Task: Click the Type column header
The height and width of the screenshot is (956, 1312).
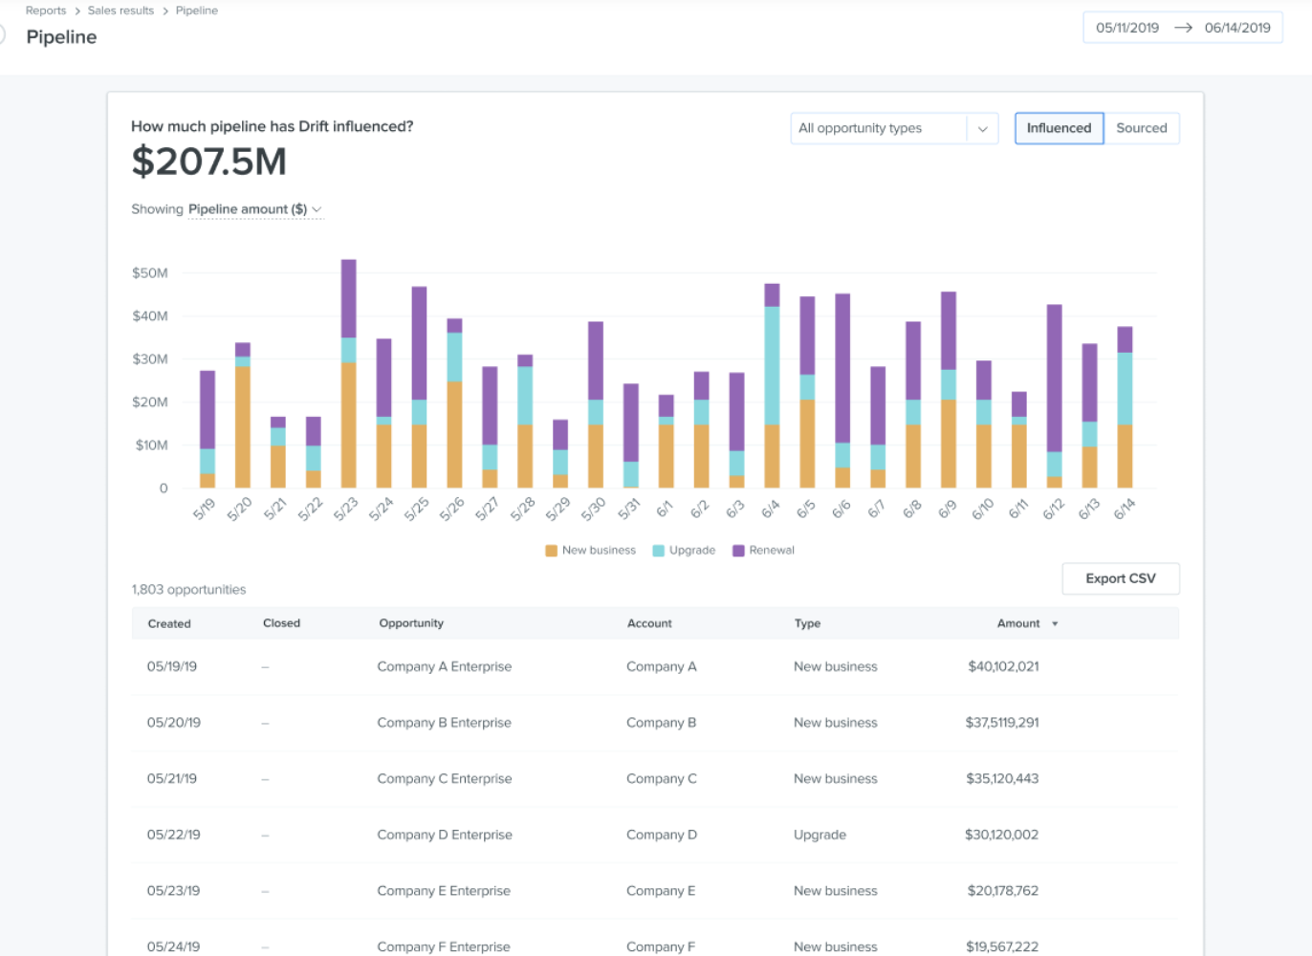Action: (x=807, y=623)
